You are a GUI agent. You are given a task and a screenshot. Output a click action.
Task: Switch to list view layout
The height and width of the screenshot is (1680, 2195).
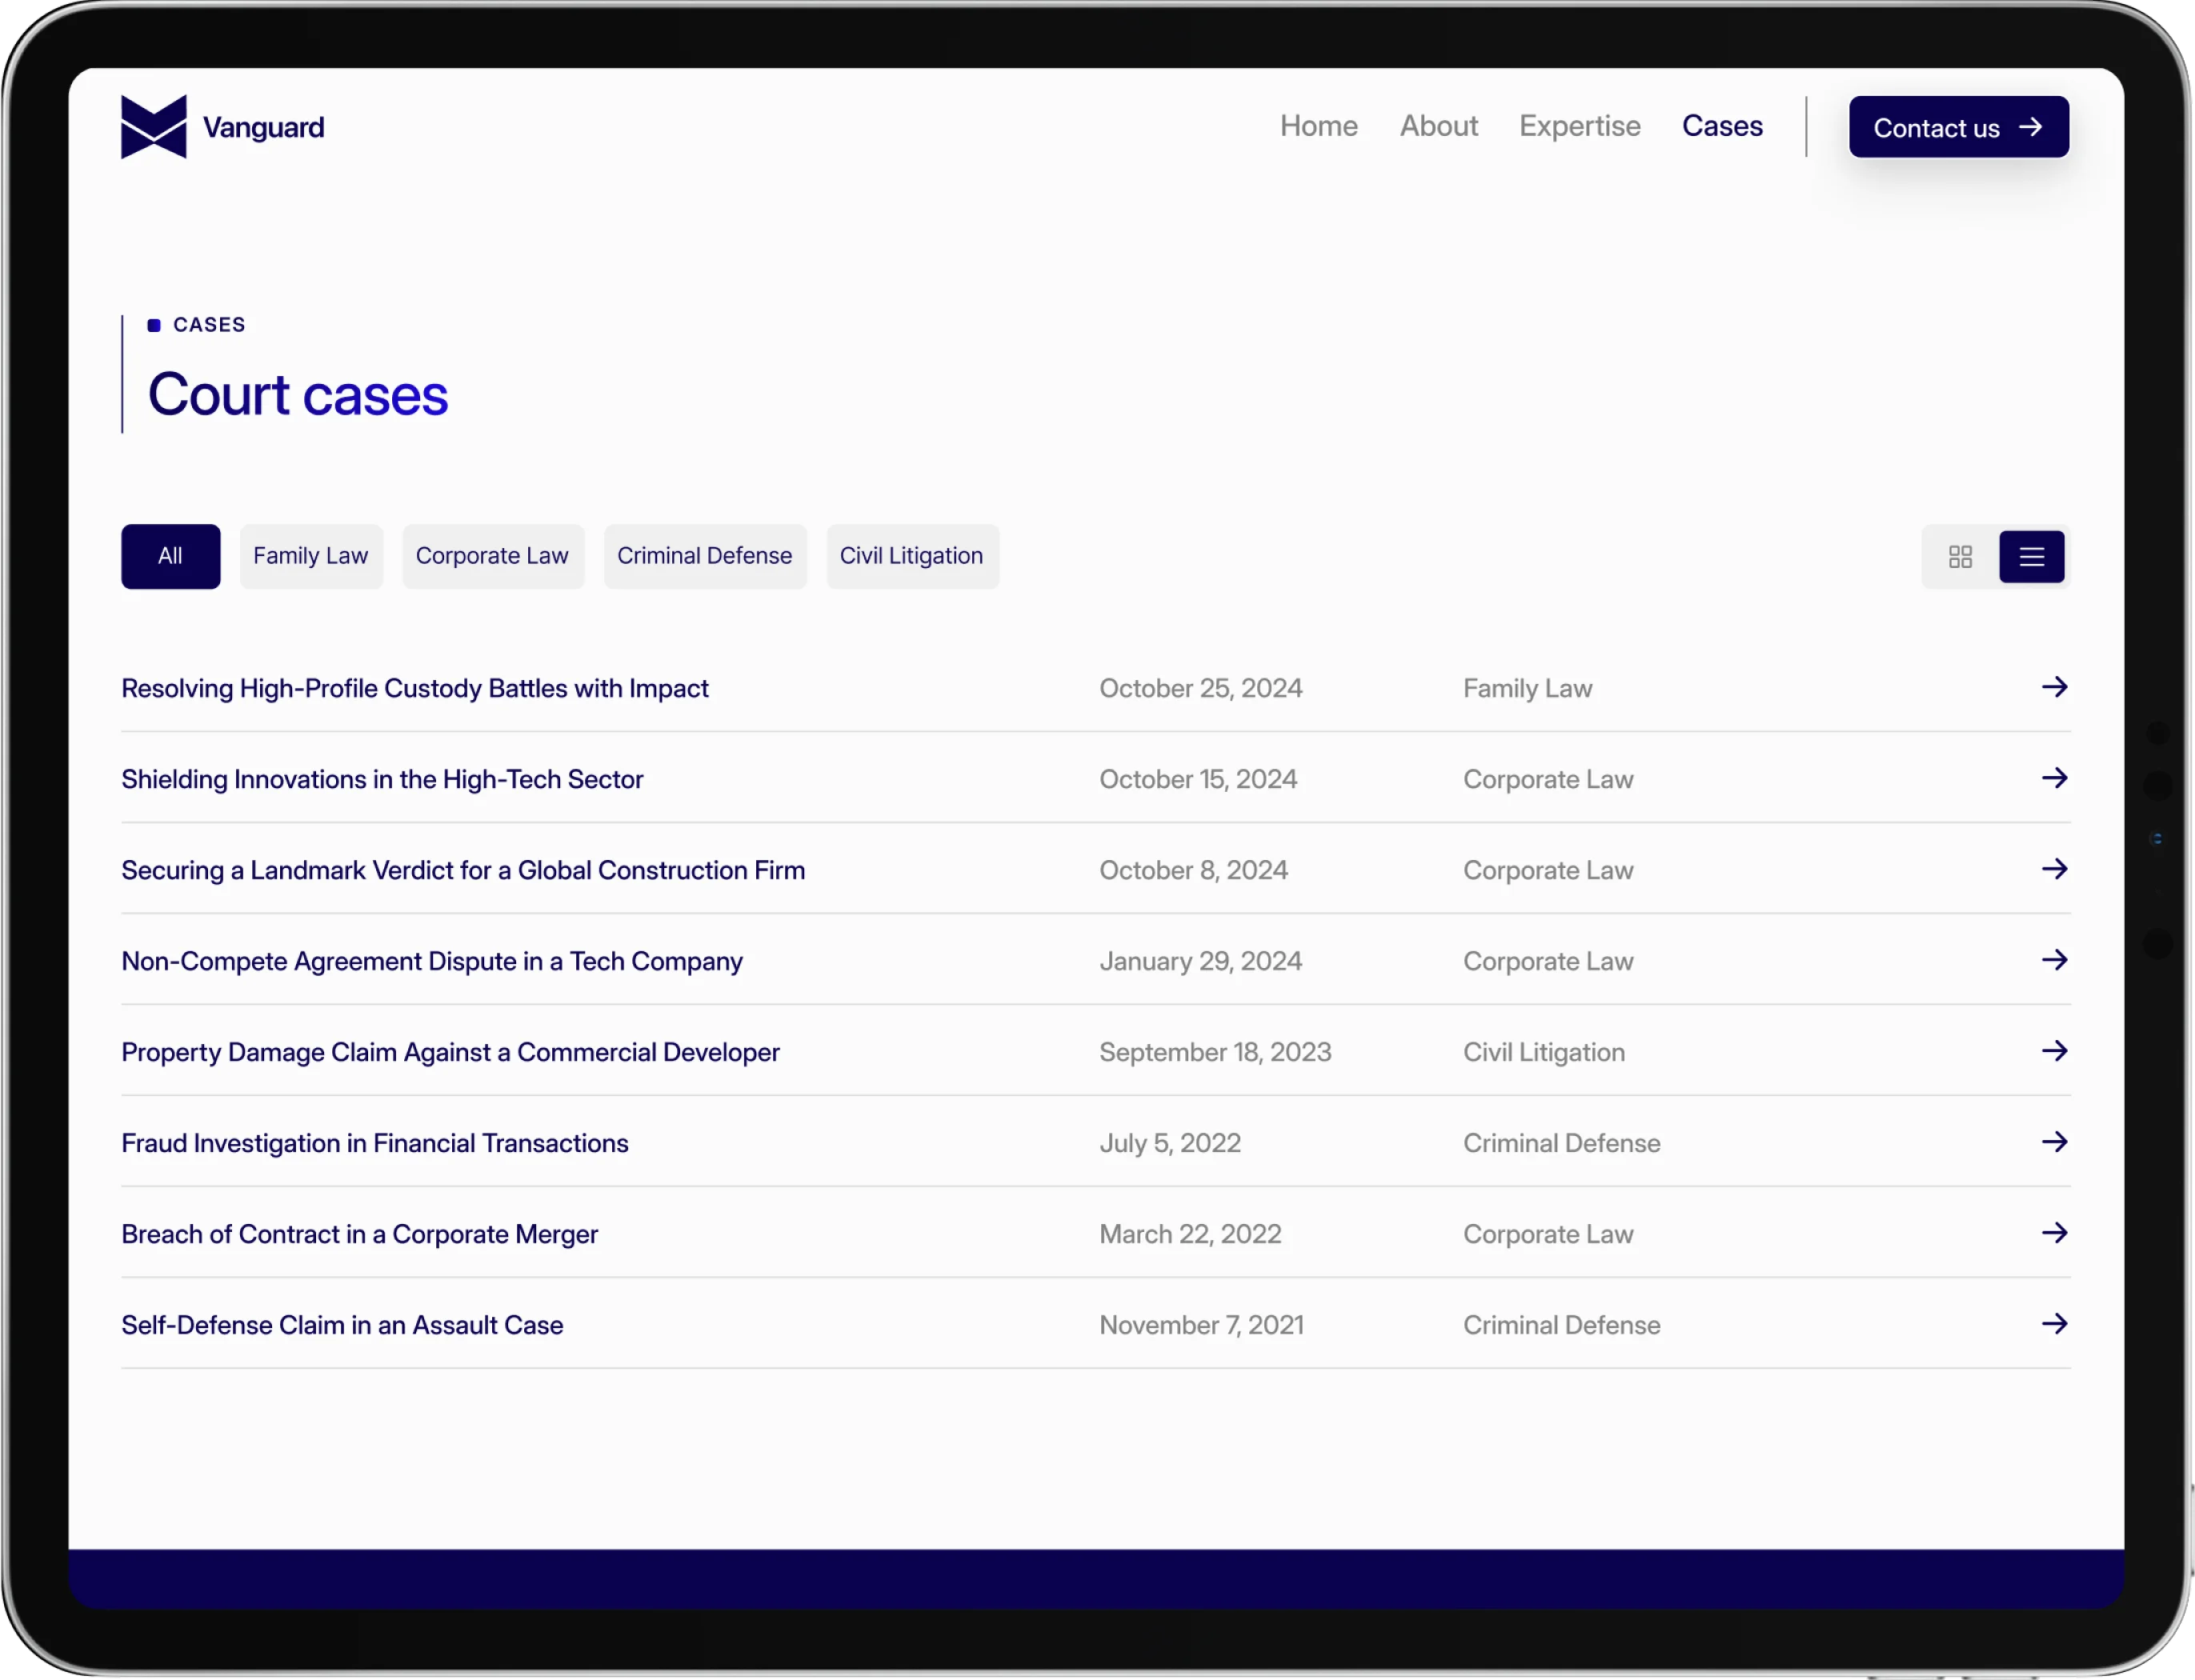click(2031, 557)
